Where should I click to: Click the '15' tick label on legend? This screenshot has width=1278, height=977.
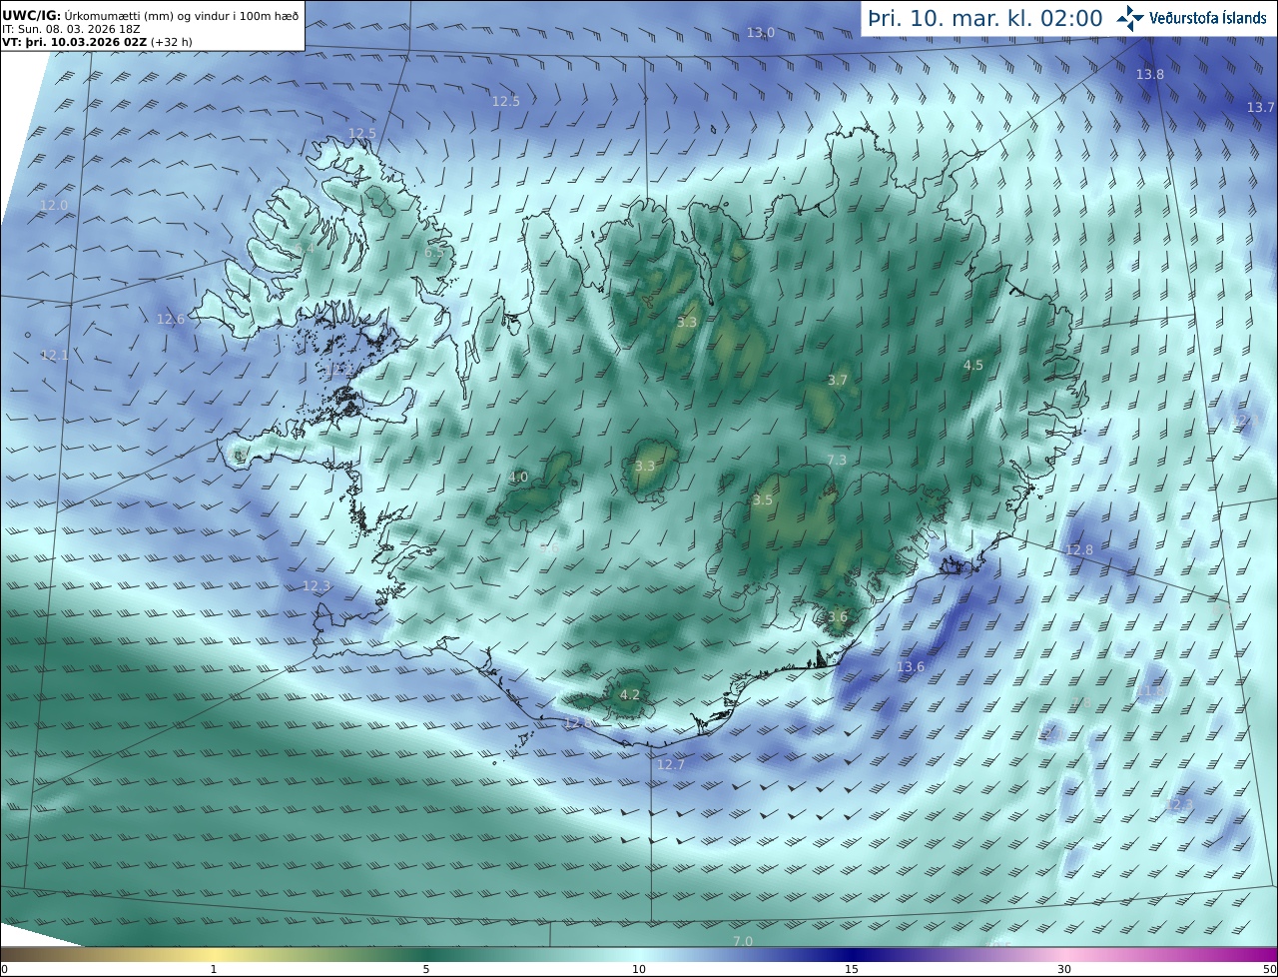tap(852, 969)
